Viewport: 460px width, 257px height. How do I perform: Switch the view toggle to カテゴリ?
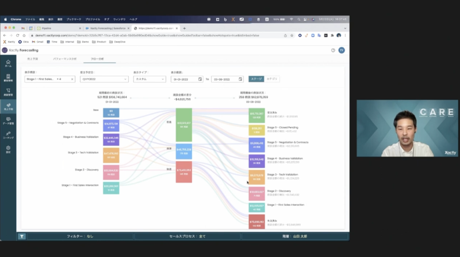tap(271, 79)
